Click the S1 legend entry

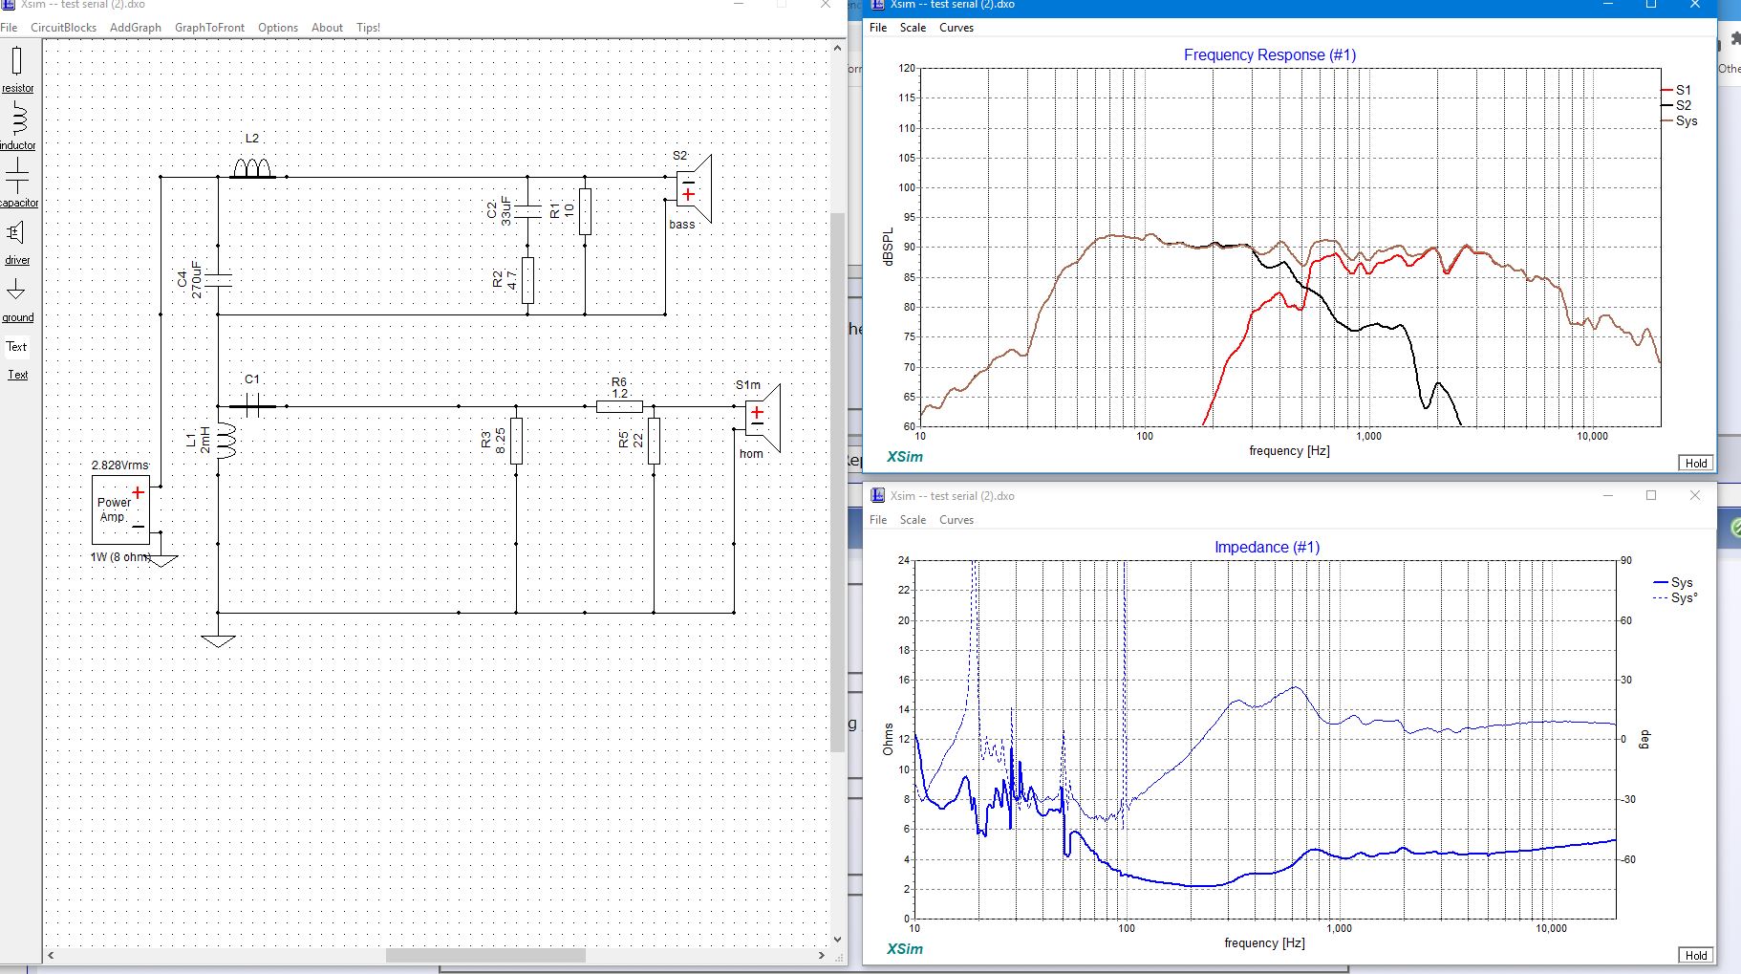[x=1676, y=90]
